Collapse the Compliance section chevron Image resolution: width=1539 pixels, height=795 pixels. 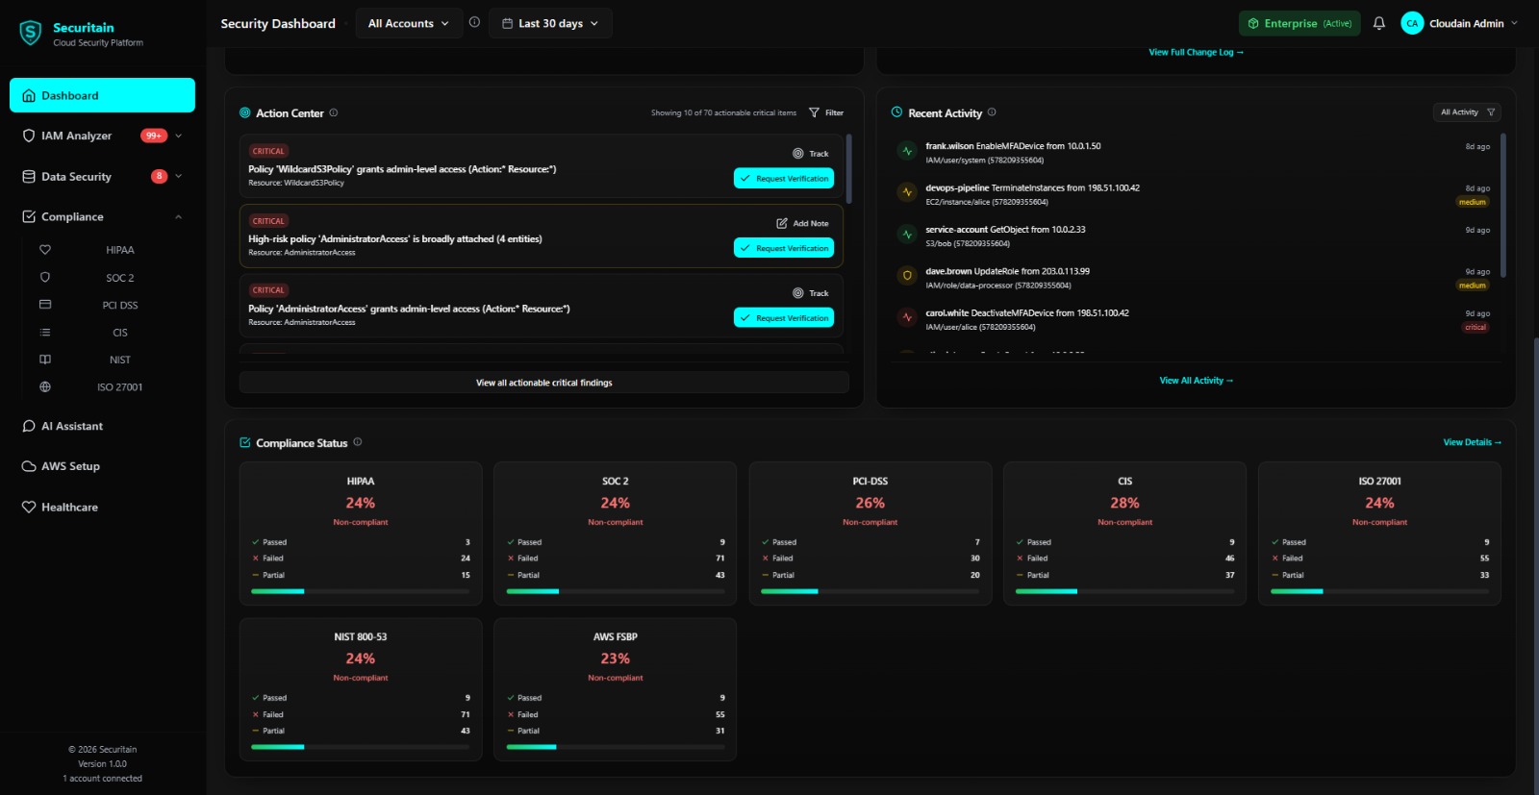(179, 217)
